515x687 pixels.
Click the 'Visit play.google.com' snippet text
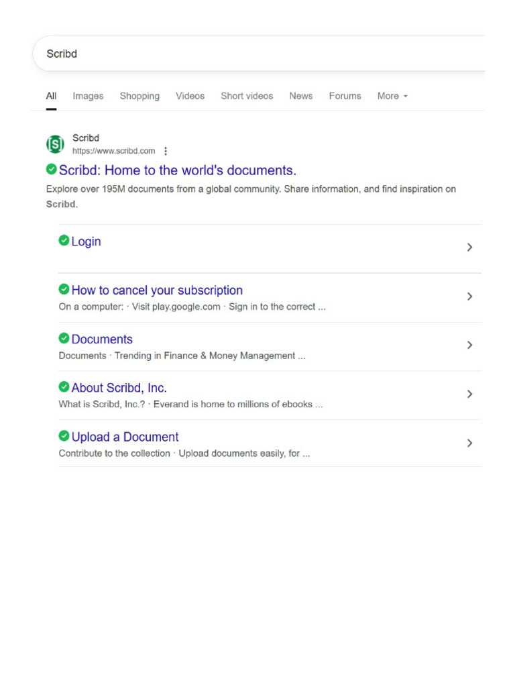point(176,307)
